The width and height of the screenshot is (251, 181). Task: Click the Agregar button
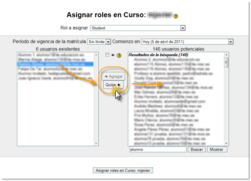(x=113, y=77)
